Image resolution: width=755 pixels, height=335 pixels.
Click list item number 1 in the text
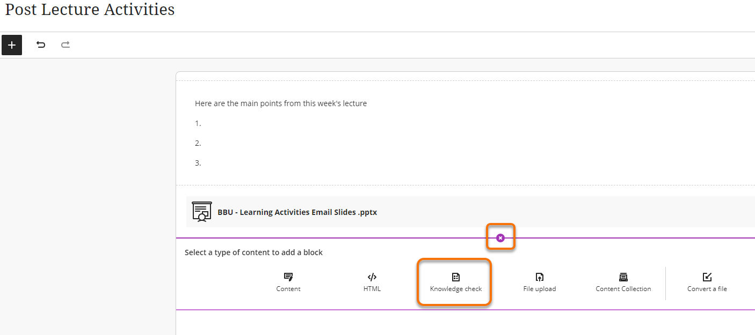click(x=197, y=123)
